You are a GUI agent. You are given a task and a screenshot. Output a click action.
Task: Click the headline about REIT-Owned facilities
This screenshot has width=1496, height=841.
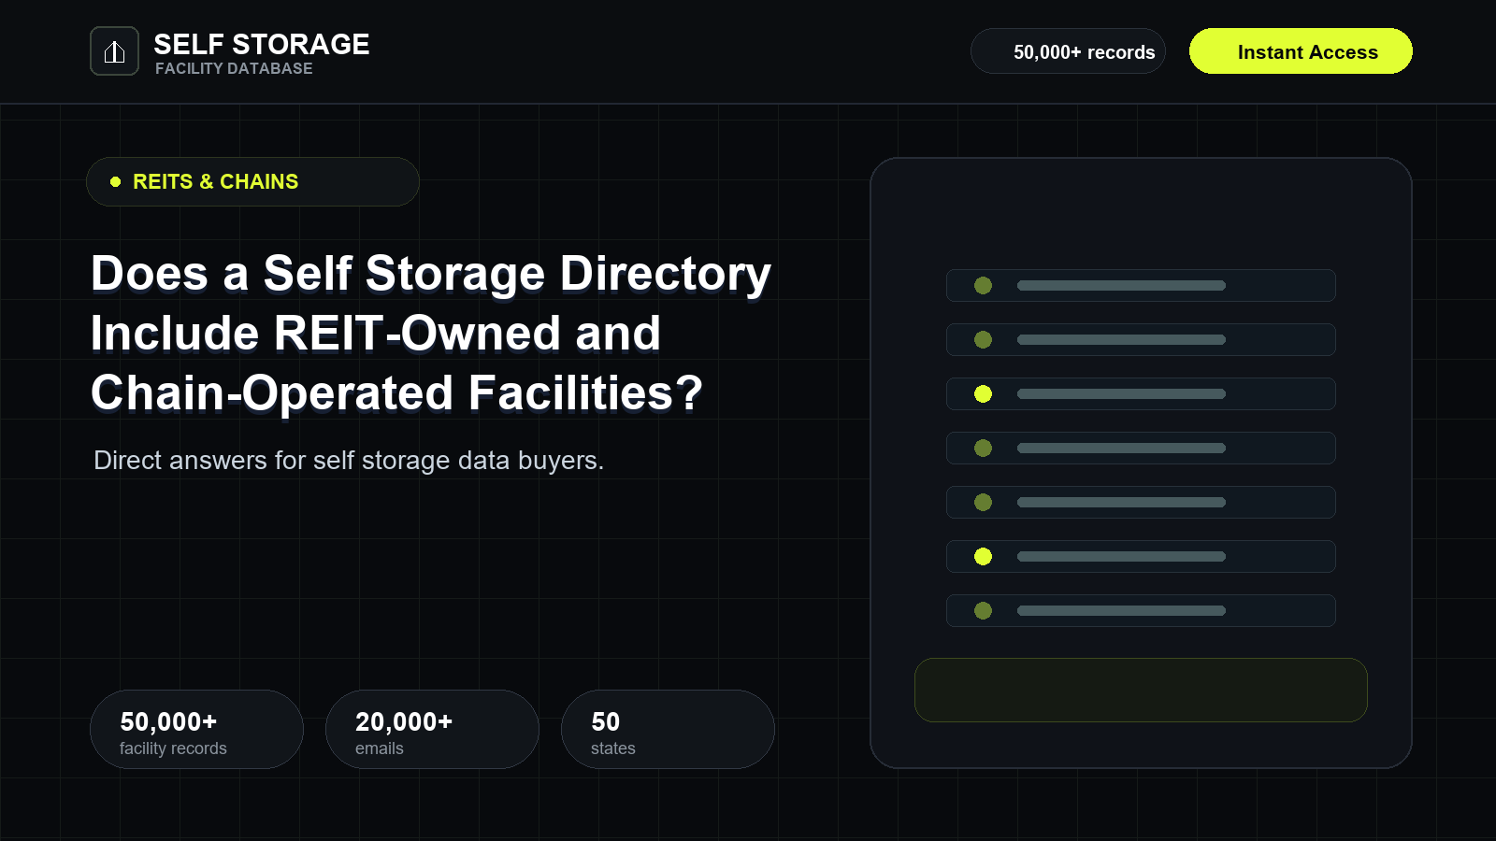(431, 333)
